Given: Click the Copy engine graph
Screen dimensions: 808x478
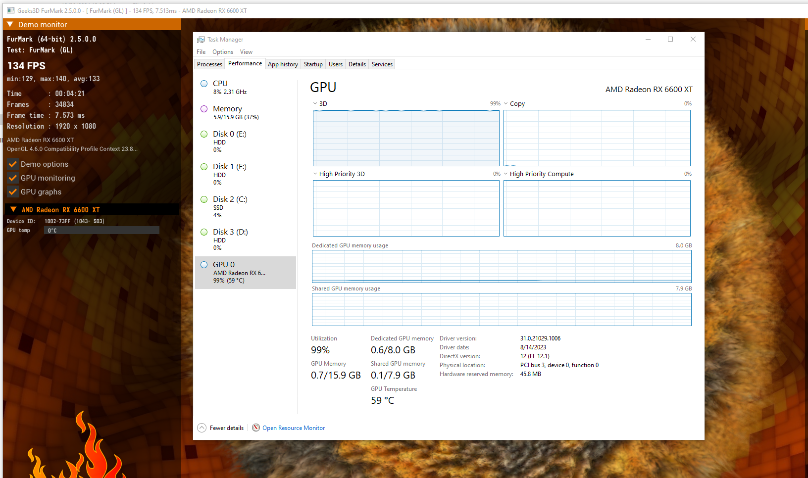Looking at the screenshot, I should click(597, 138).
